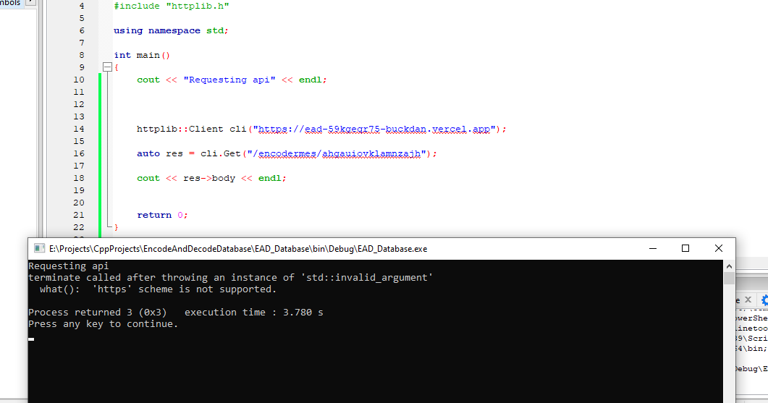Click "cli.Get" call on line 16
Viewport: 768px width, 403px height.
[220, 153]
